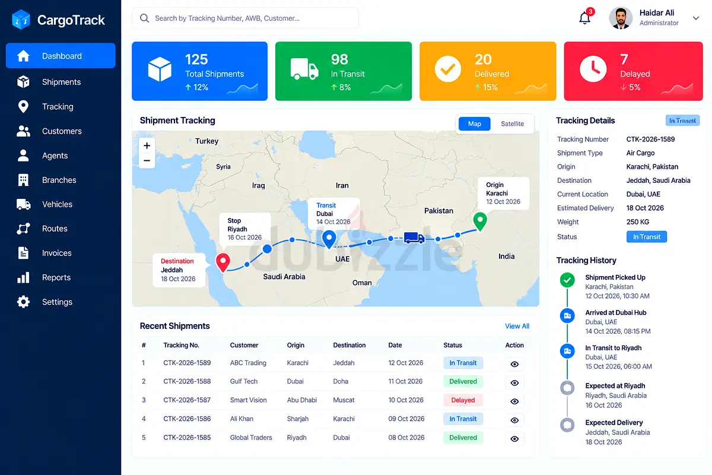This screenshot has width=712, height=475.
Task: Expand the Haidar Ali account dropdown
Action: click(696, 18)
